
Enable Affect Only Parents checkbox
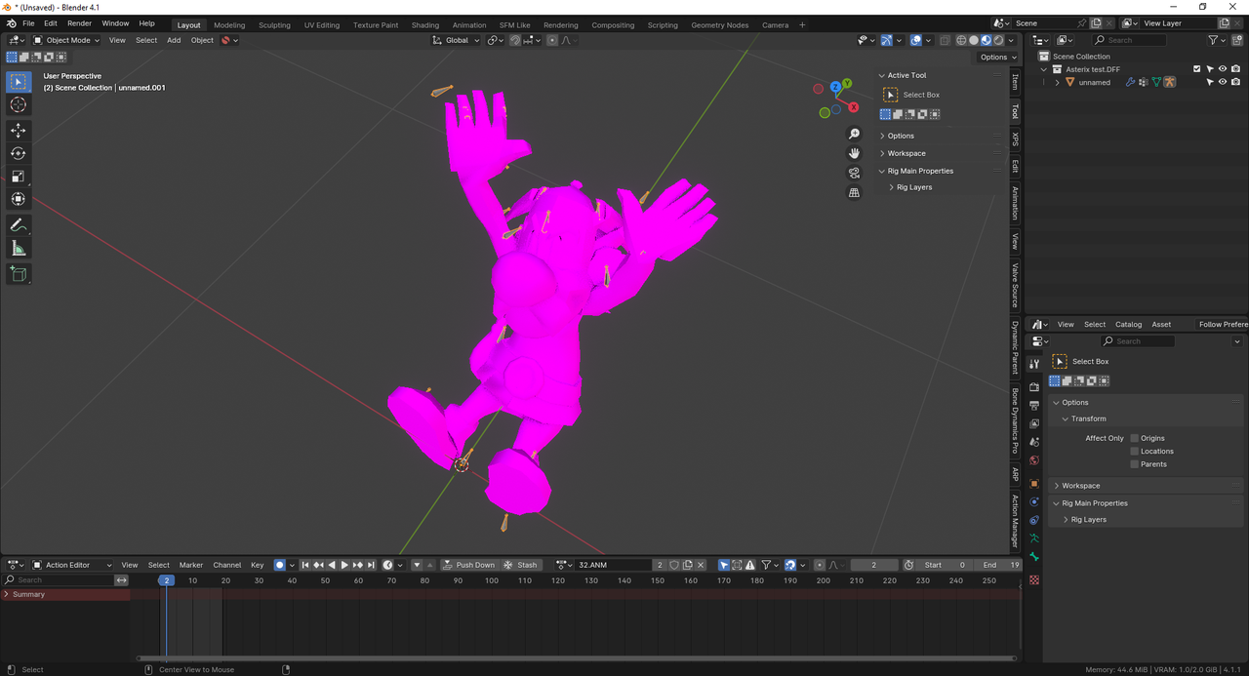[x=1134, y=464]
